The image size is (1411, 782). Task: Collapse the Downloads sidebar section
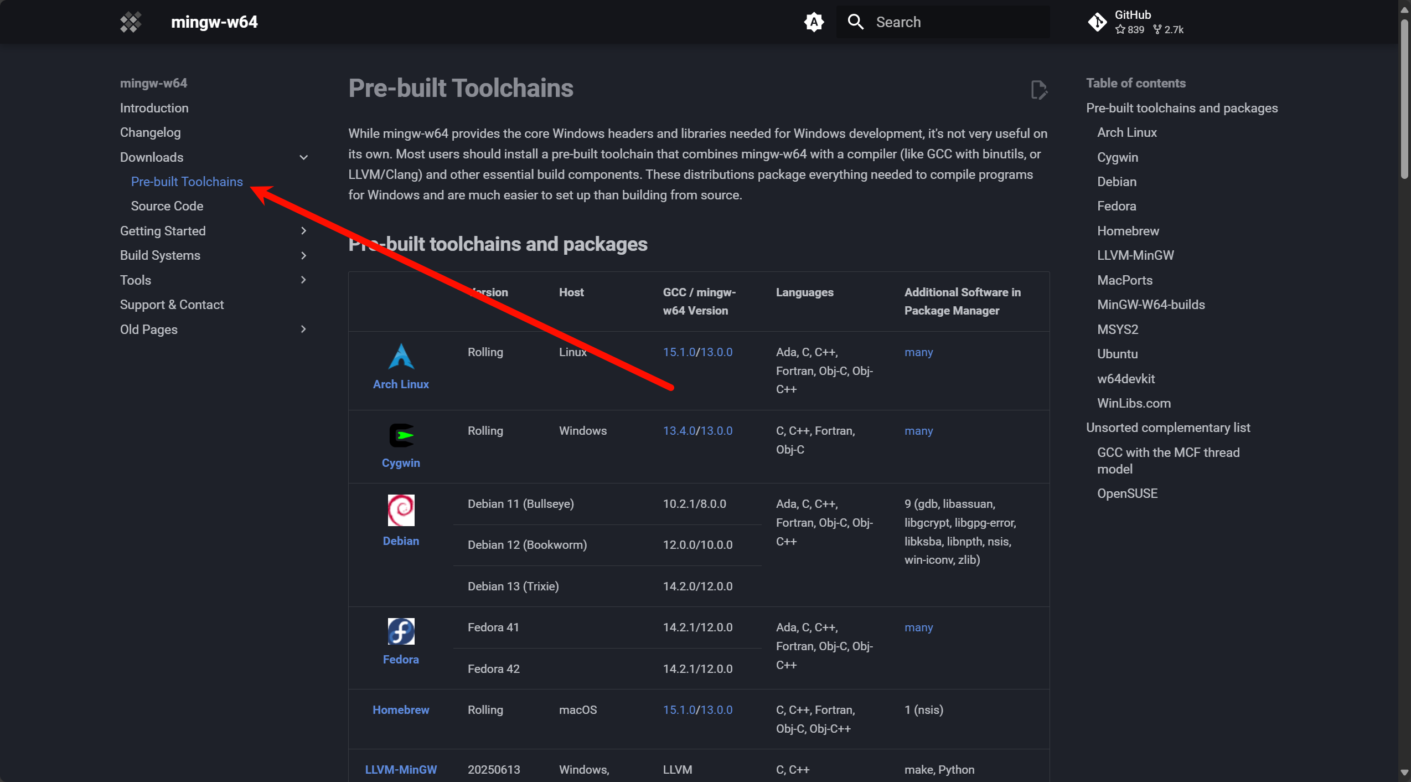[x=303, y=157]
